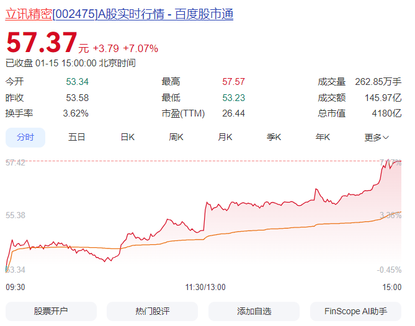
Task: Click the price change +3.79
Action: [106, 48]
